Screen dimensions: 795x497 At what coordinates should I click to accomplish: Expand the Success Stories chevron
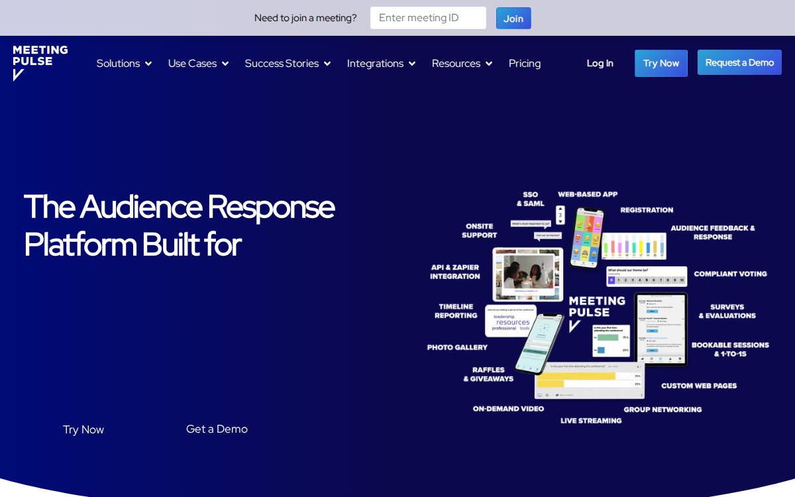[327, 64]
